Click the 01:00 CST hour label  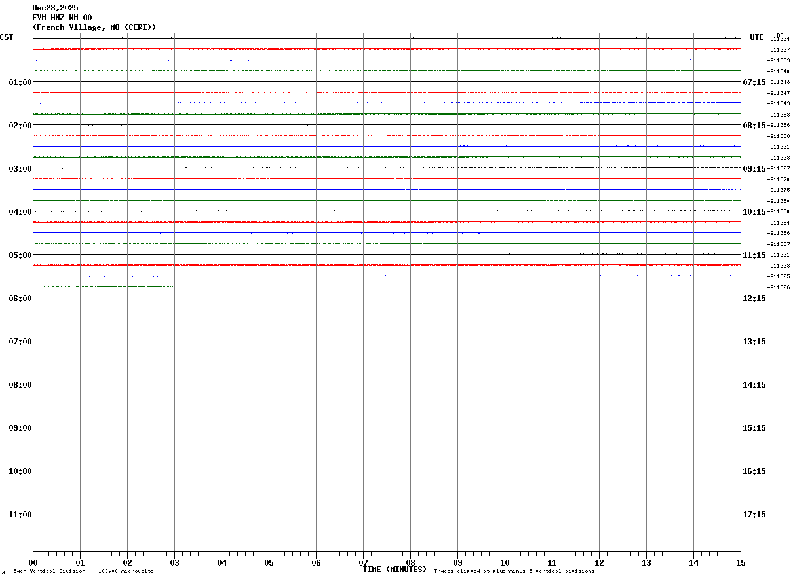coord(20,82)
